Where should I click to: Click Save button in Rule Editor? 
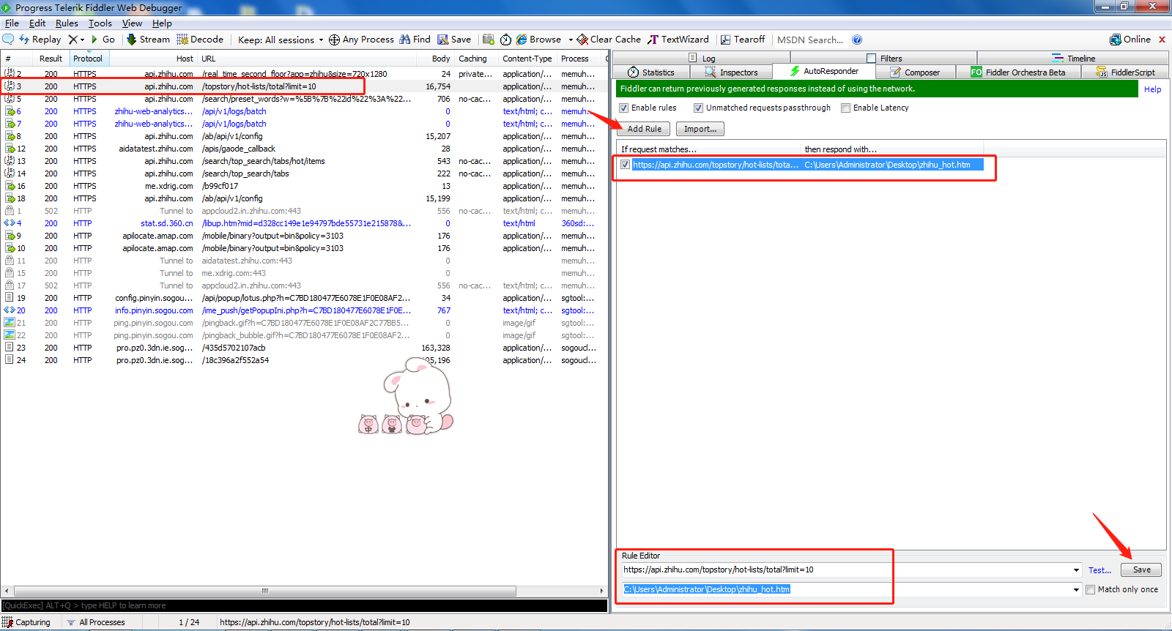click(x=1141, y=570)
